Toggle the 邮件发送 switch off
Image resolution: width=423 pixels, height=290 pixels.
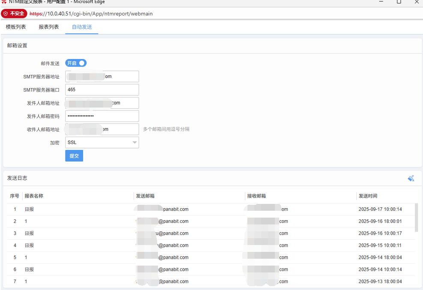pyautogui.click(x=76, y=63)
